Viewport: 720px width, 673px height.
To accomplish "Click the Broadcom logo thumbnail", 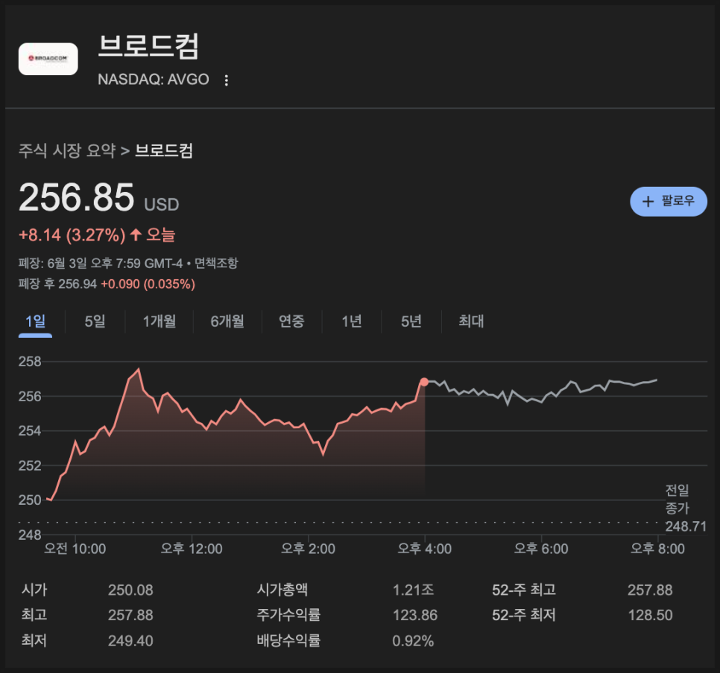I will pos(48,59).
